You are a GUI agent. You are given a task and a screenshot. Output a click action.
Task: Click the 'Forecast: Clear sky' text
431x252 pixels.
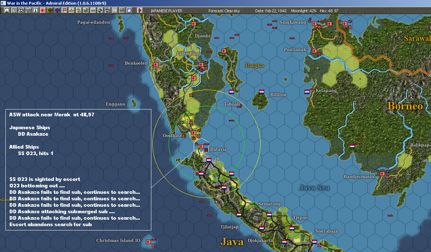coord(224,11)
